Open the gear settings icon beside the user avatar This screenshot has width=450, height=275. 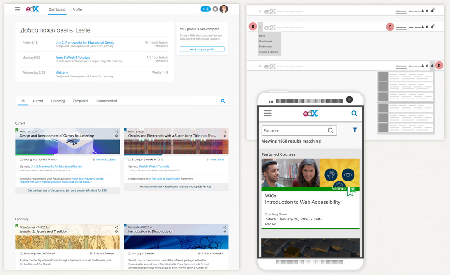coord(215,9)
